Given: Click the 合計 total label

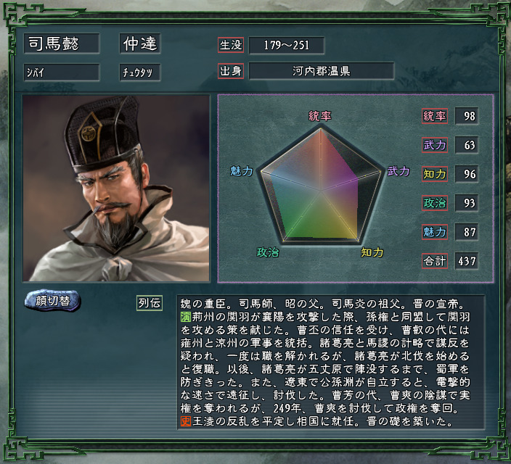Looking at the screenshot, I should (434, 261).
